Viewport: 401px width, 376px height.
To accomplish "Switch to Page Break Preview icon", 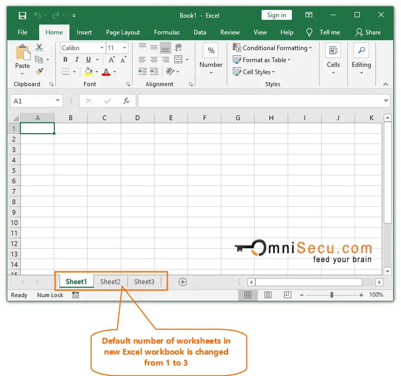I will (x=288, y=295).
